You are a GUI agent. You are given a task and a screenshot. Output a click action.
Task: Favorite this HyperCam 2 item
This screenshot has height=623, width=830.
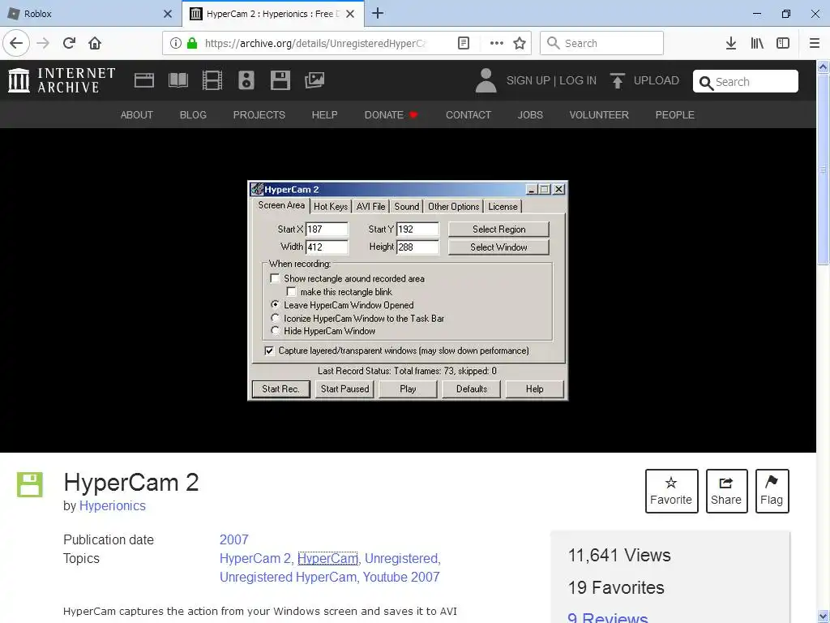coord(671,491)
